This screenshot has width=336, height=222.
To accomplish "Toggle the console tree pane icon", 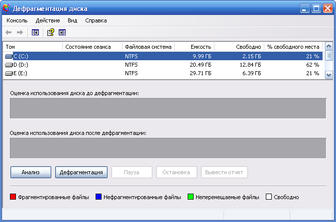I will click(x=35, y=32).
